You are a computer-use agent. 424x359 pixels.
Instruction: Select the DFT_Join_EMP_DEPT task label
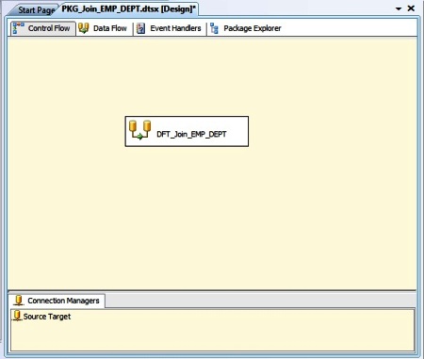(x=191, y=134)
